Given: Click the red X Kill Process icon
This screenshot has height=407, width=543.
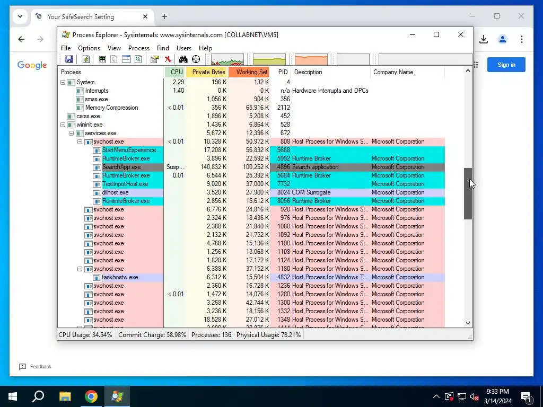Looking at the screenshot, I should point(168,59).
